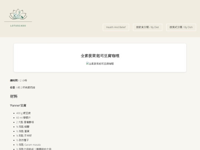The height and width of the screenshot is (150, 200).
Task: Click the broken recipe image placeholder
Action: click(x=100, y=64)
